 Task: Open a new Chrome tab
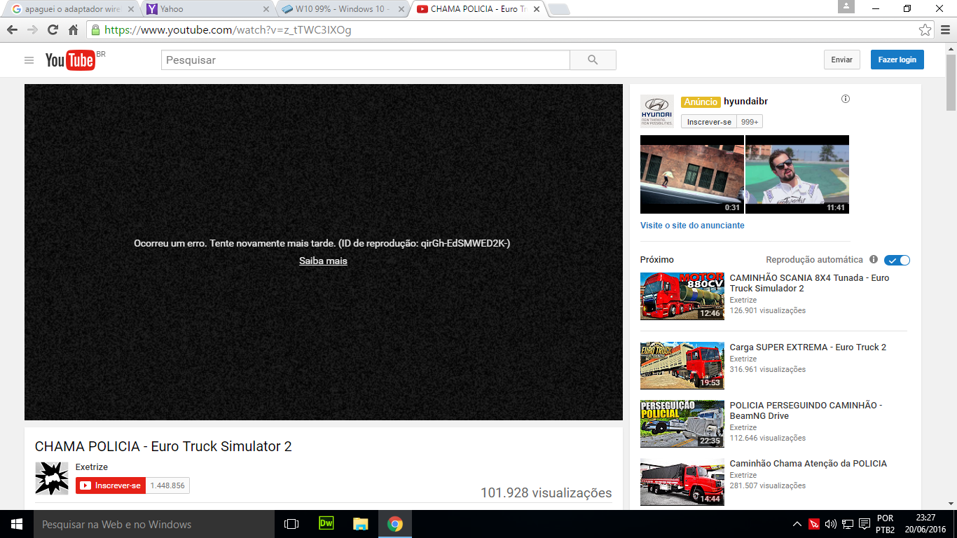(x=559, y=10)
